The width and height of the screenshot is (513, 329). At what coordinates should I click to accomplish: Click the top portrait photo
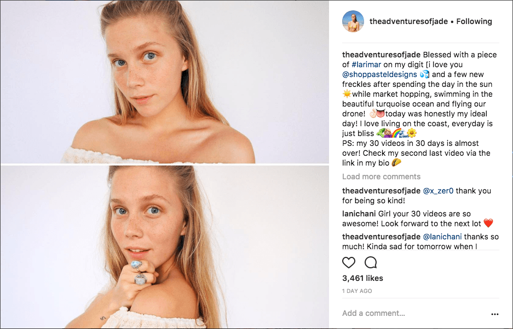coord(164,82)
